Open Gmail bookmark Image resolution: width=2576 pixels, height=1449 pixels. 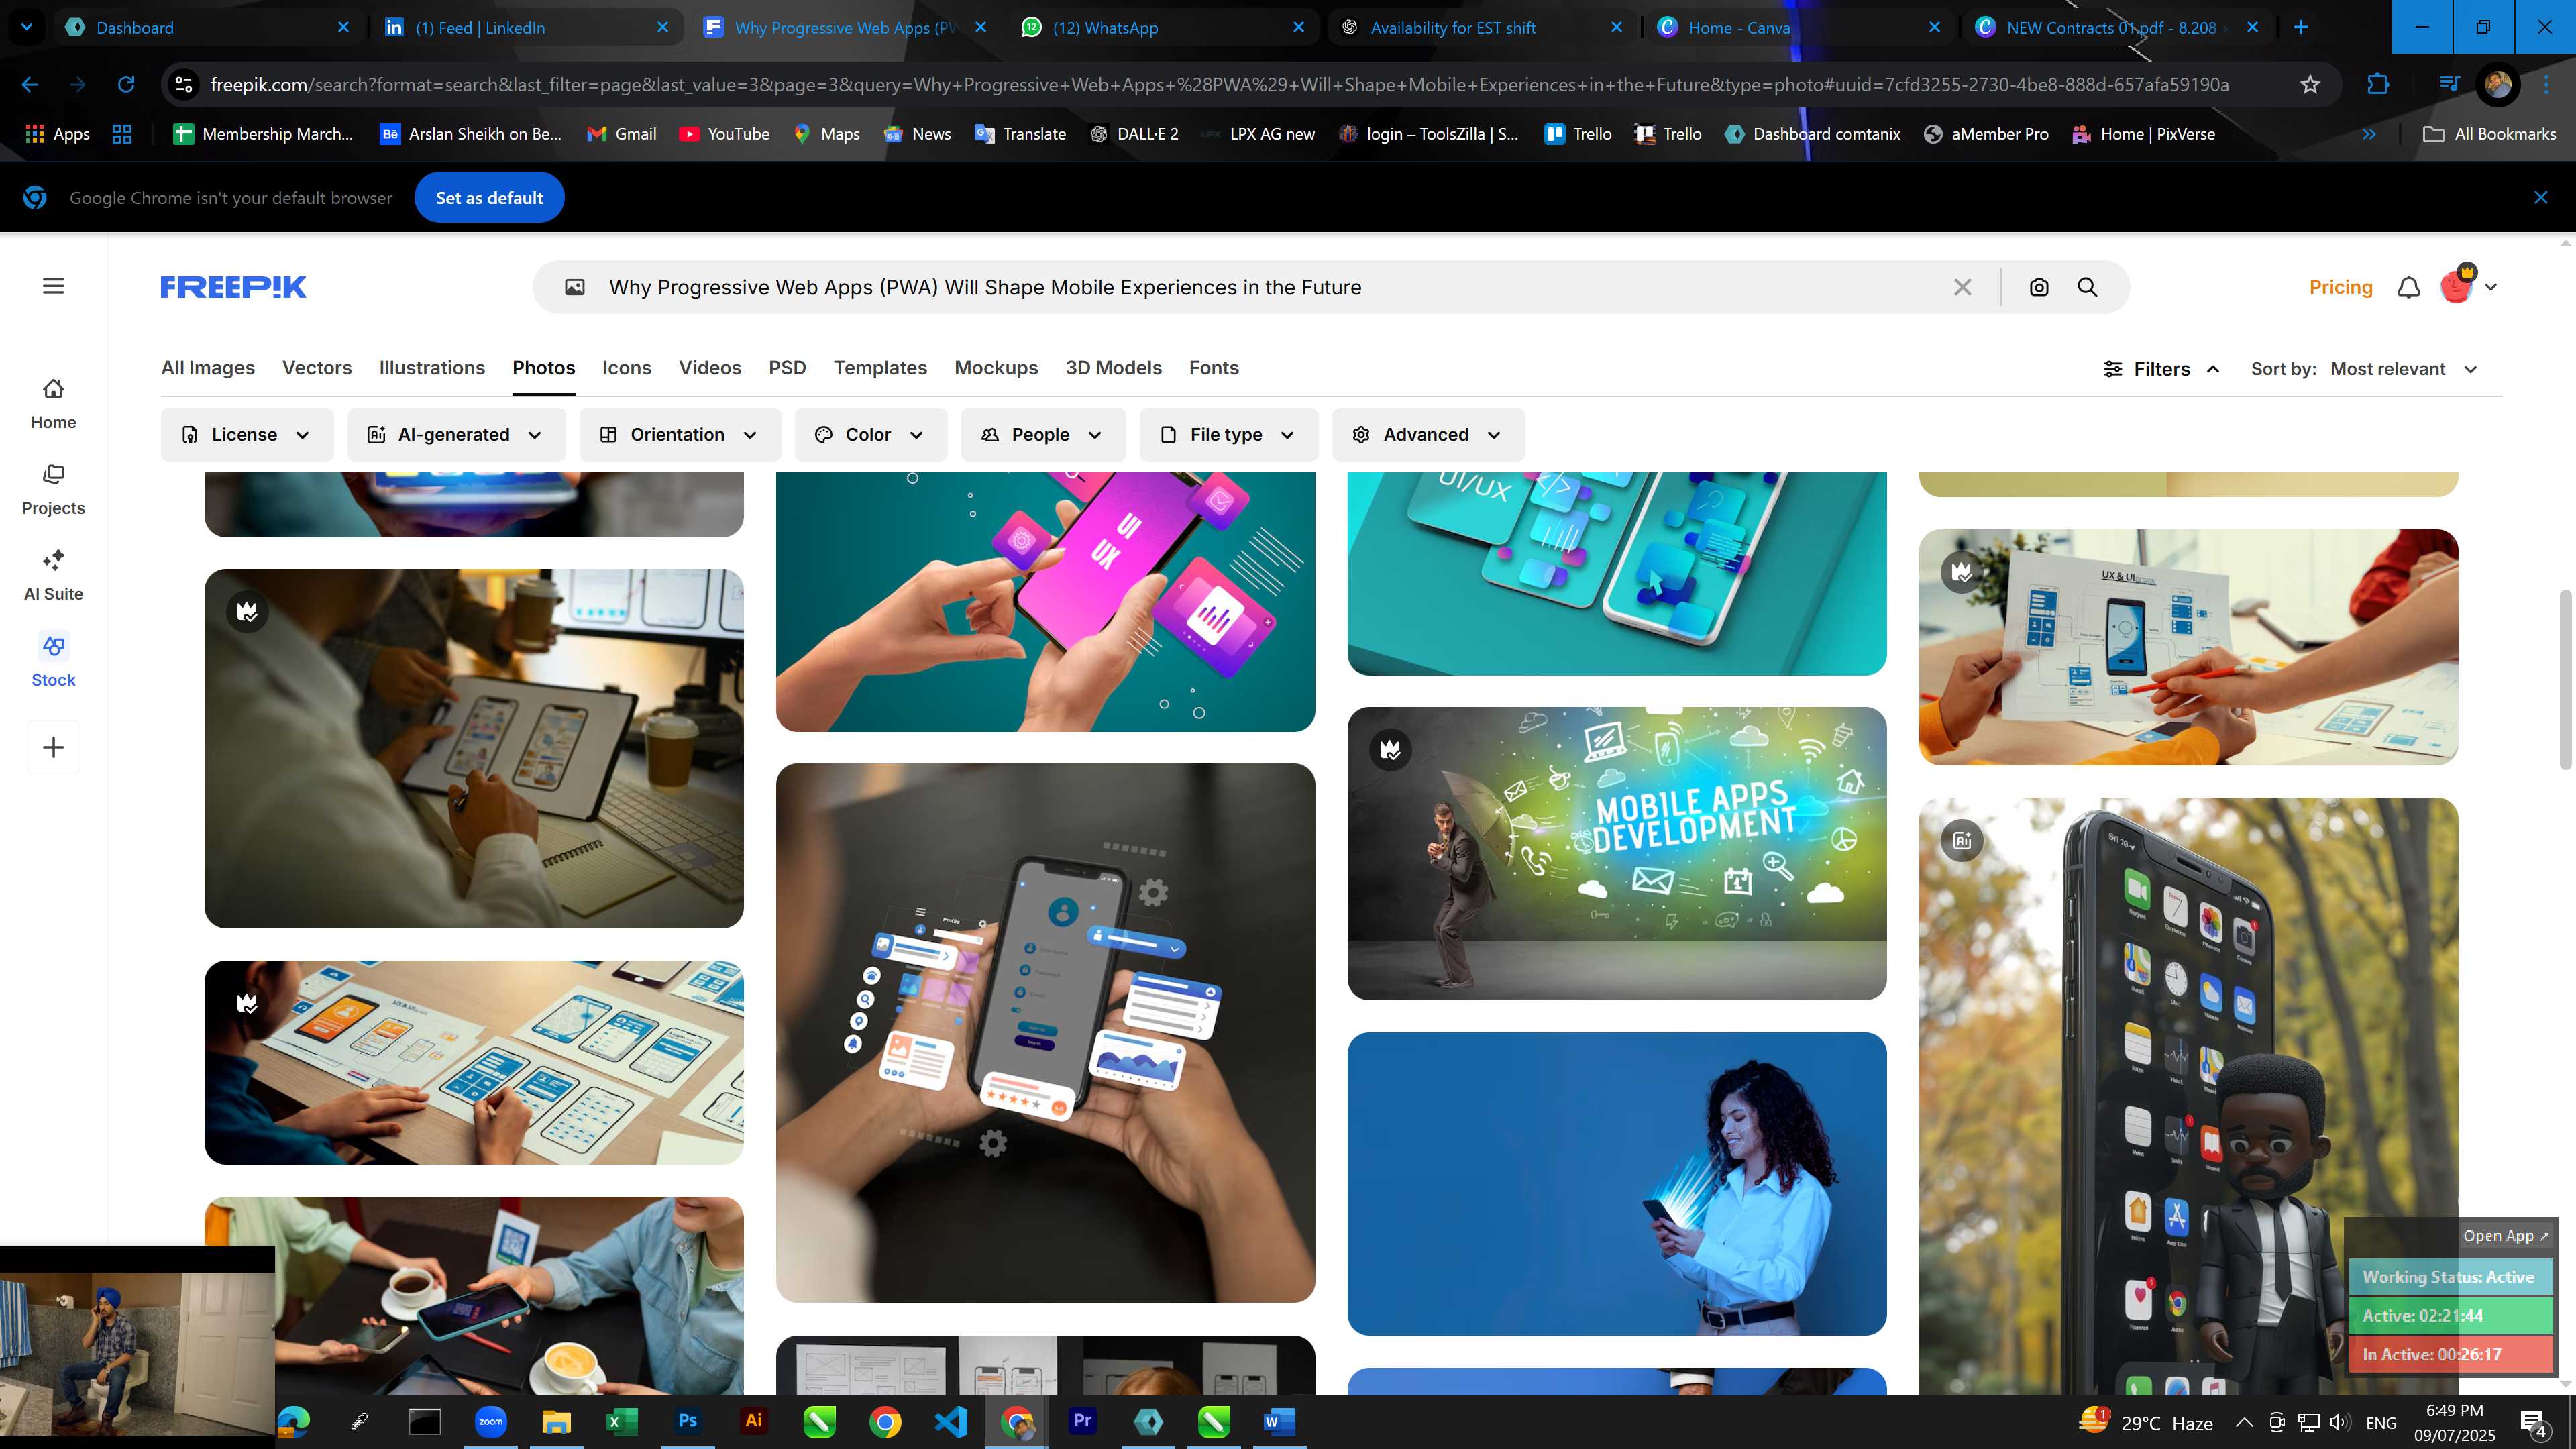(x=621, y=134)
